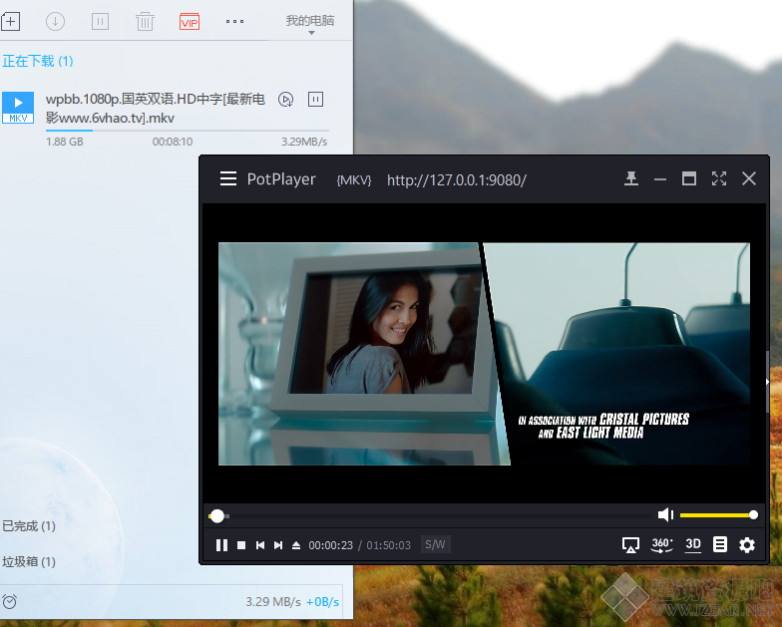Click the 1.88 GB file size text
Viewport: 782px width, 627px height.
[64, 142]
